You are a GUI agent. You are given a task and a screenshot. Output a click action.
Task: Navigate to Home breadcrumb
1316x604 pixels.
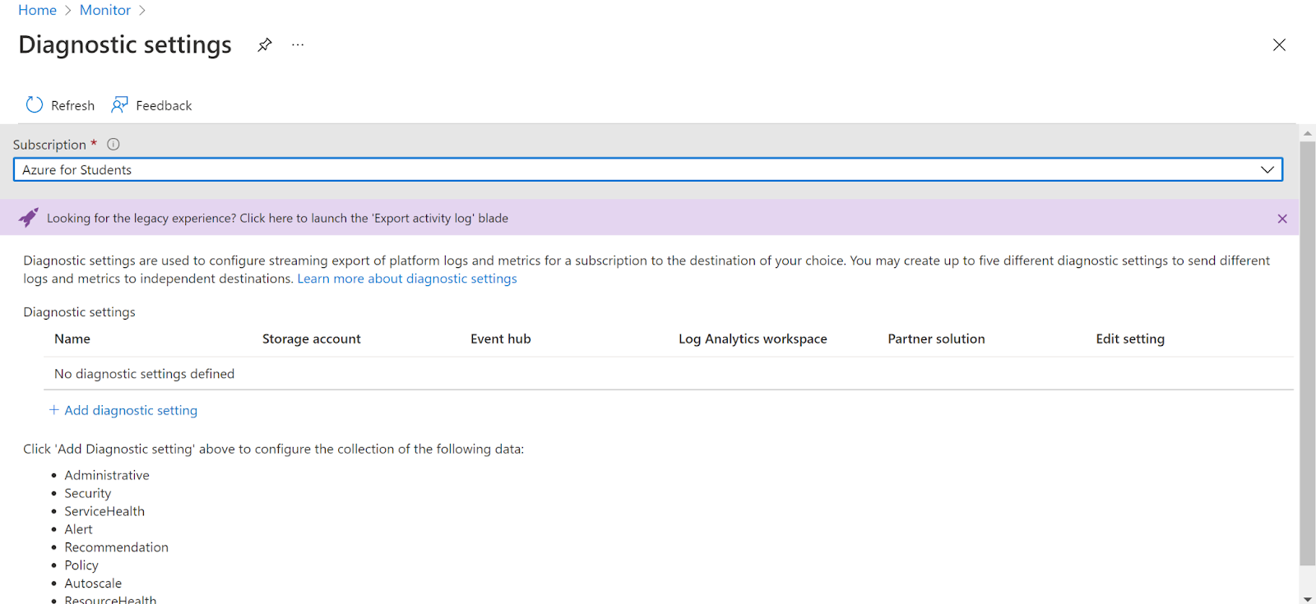click(x=38, y=10)
